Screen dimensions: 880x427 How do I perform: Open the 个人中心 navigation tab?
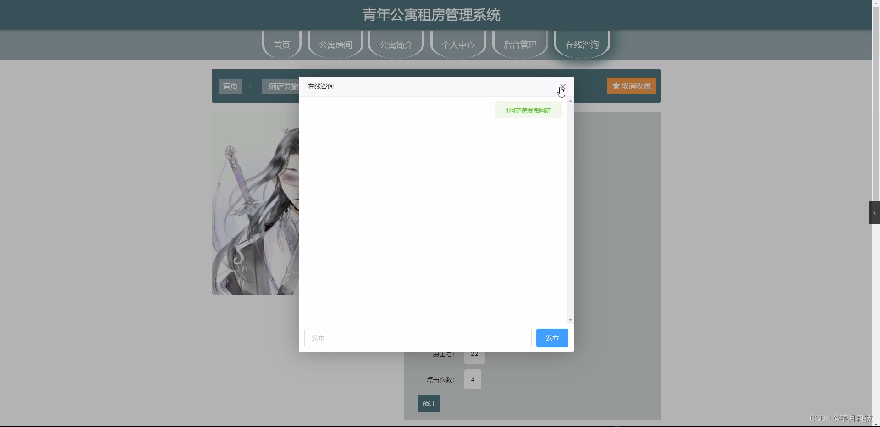click(458, 44)
